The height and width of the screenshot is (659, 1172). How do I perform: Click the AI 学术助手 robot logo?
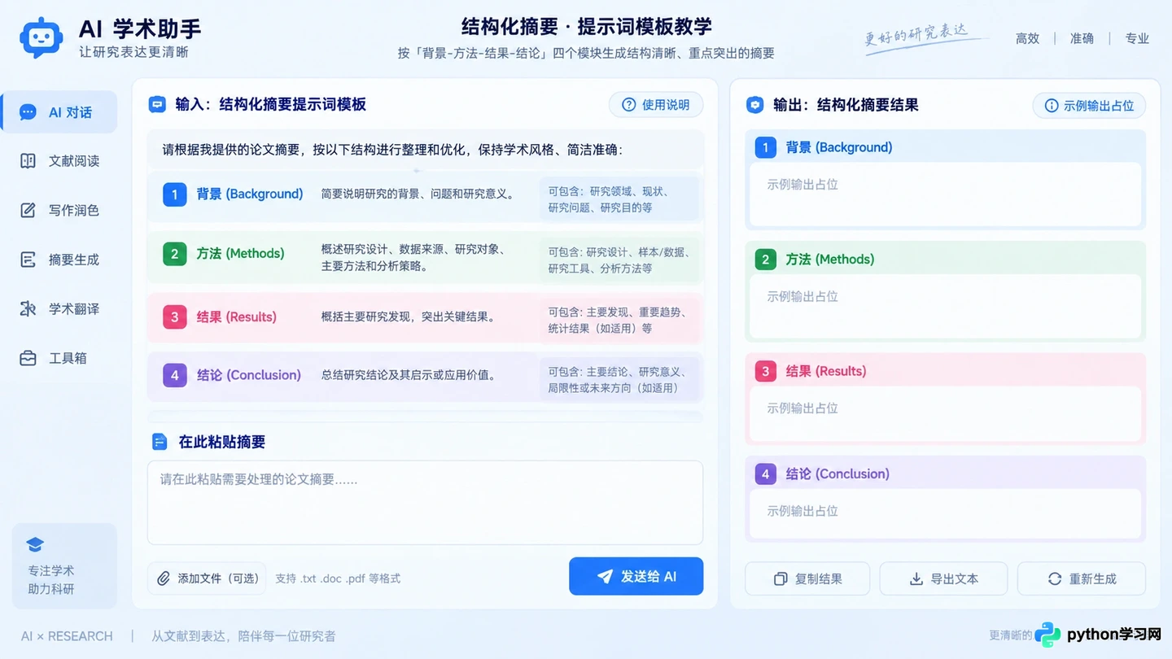tap(42, 37)
